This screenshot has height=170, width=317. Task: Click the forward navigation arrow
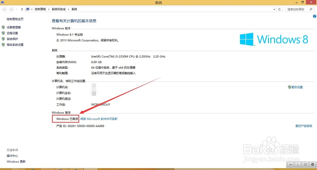pos(11,9)
